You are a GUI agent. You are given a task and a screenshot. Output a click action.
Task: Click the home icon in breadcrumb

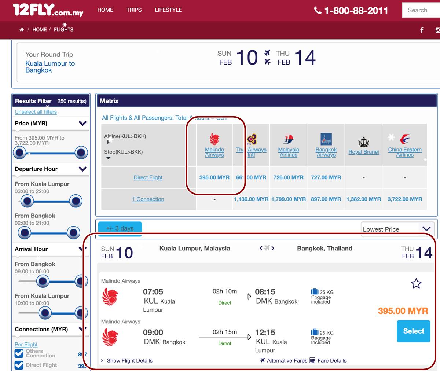(x=22, y=30)
